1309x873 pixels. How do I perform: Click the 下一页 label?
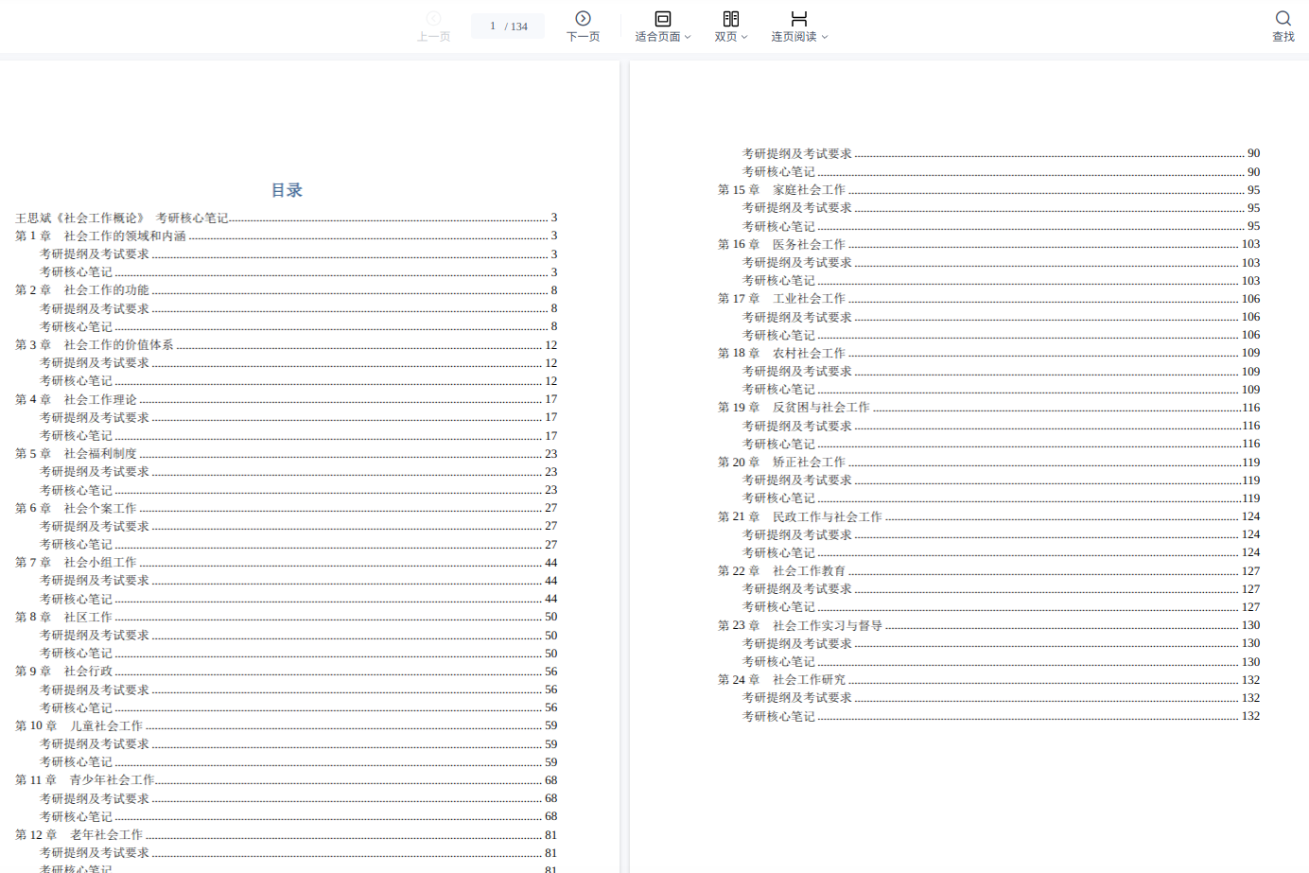(583, 37)
